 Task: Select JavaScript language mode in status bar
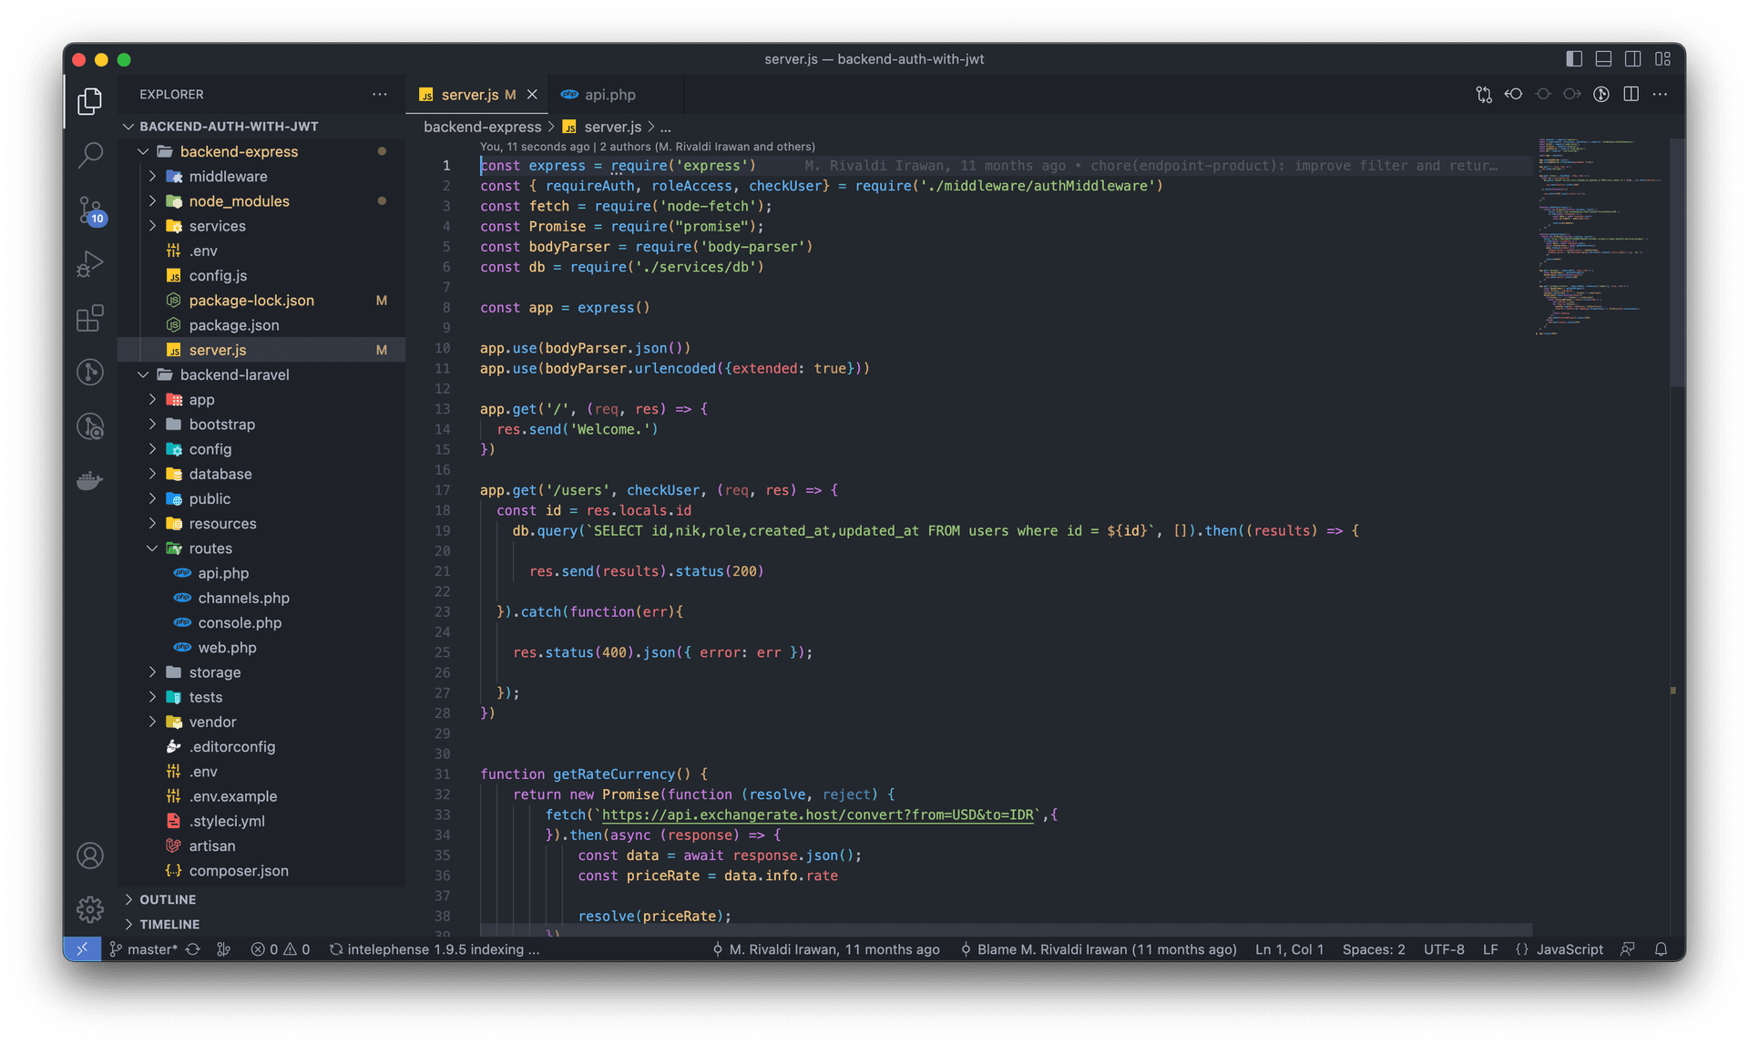coord(1570,949)
